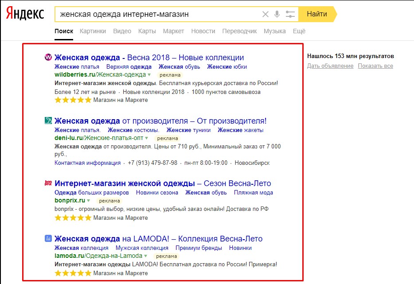The height and width of the screenshot is (284, 414).
Task: Open the Контактная информация link
Action: (x=88, y=163)
